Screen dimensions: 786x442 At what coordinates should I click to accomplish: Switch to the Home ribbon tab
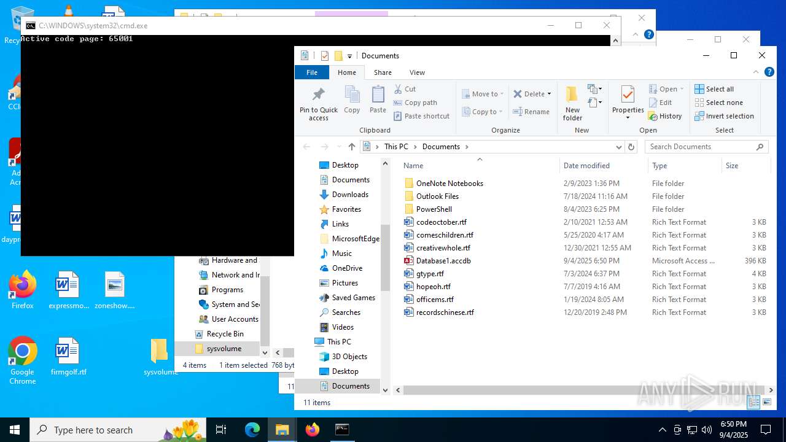point(347,72)
